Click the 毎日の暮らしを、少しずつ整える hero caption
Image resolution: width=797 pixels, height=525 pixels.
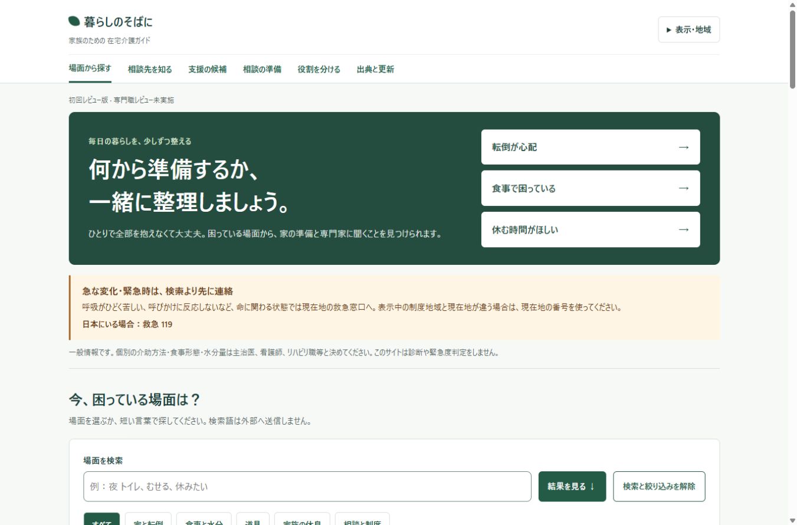click(140, 142)
